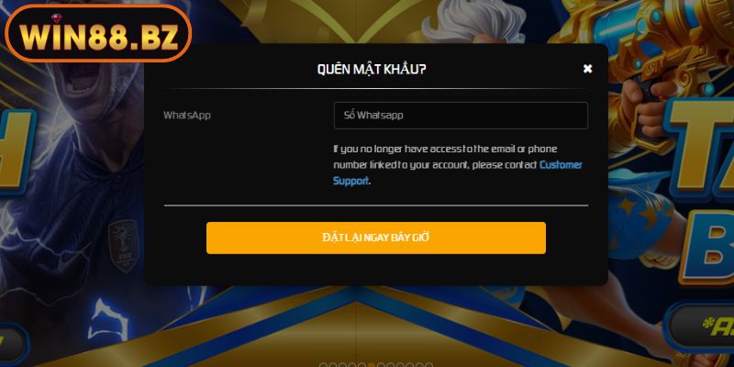Click the WIN88.BZ logo
Image resolution: width=734 pixels, height=367 pixels.
point(98,34)
